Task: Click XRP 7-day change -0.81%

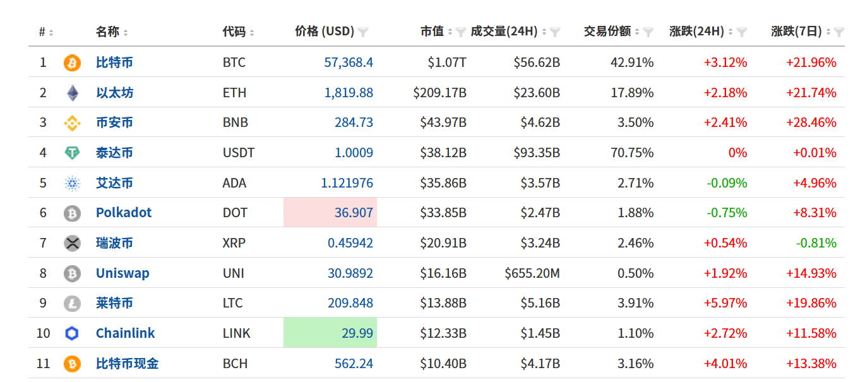Action: tap(816, 243)
